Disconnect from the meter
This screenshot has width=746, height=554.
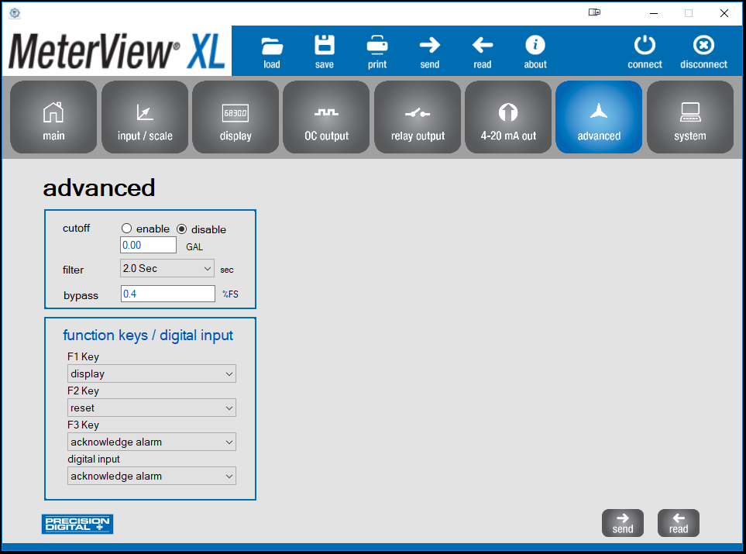point(703,52)
